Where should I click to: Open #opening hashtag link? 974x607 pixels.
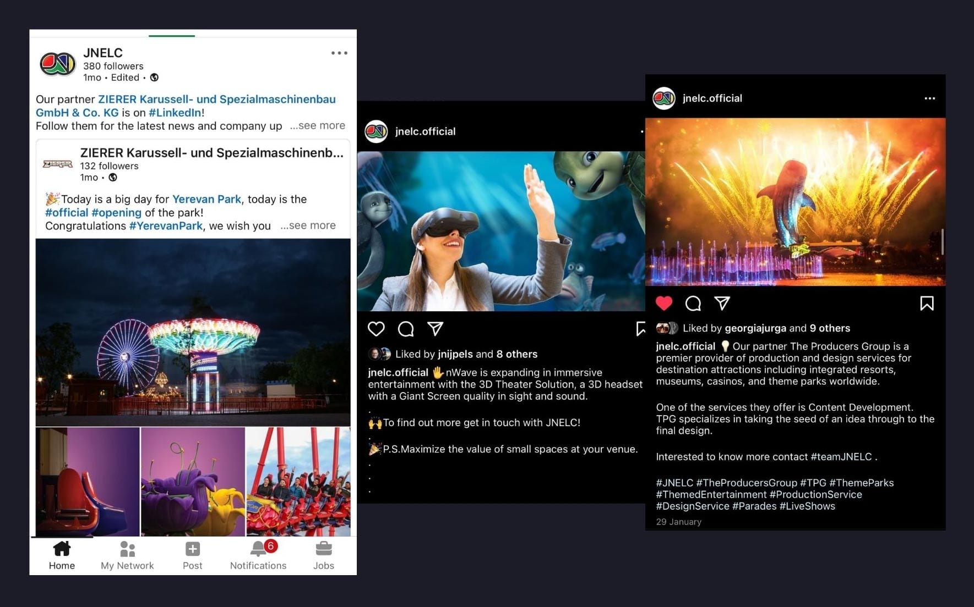click(x=116, y=213)
